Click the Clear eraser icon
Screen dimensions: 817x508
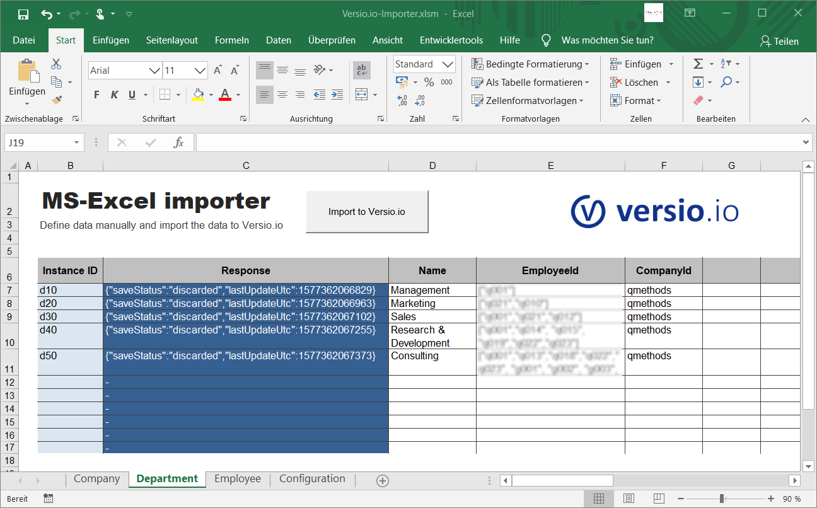click(x=698, y=100)
